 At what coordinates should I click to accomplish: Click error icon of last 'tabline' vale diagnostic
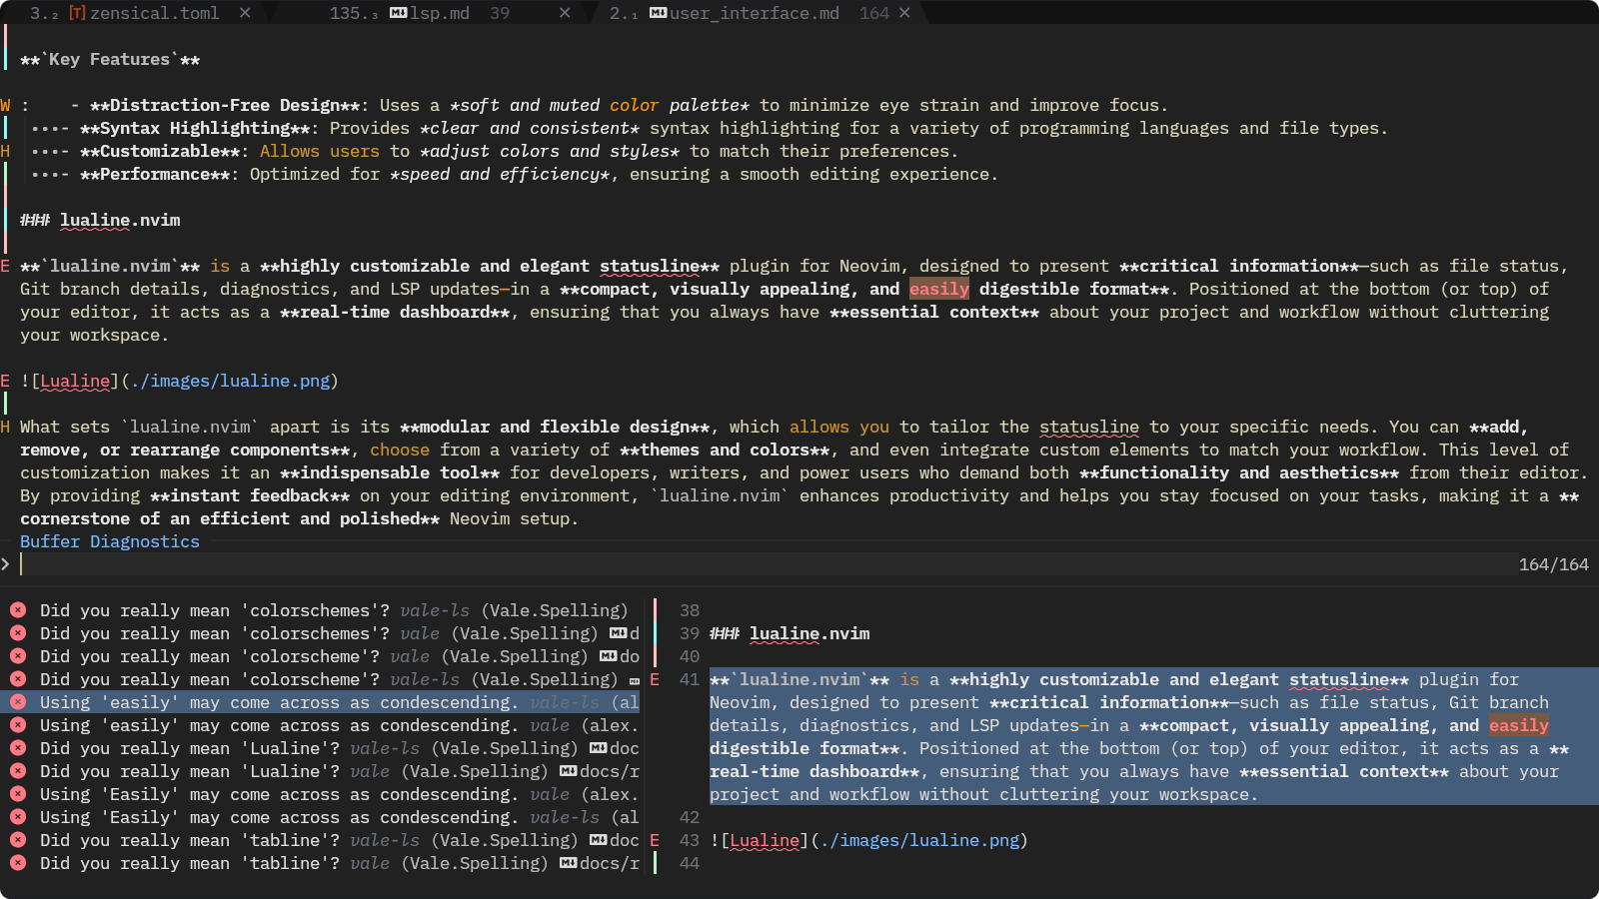[x=18, y=863]
